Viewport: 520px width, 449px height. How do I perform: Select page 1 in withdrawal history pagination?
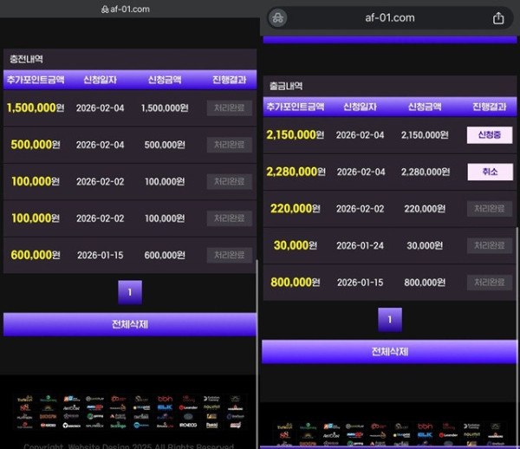click(x=389, y=320)
